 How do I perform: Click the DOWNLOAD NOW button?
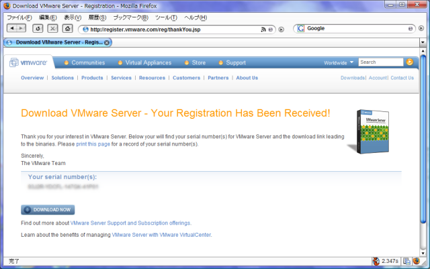(48, 209)
